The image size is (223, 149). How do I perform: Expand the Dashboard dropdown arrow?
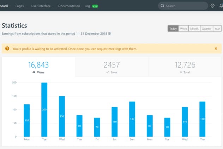tap(10, 6)
